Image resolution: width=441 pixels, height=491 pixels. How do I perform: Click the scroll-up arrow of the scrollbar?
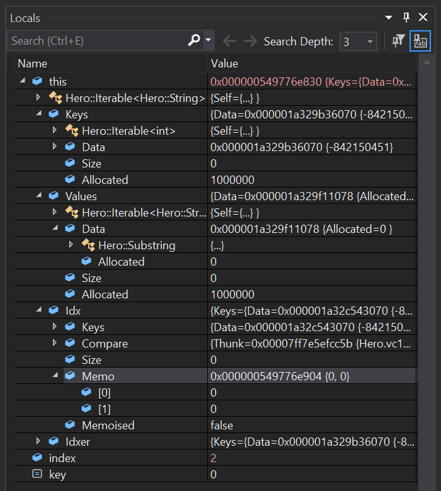[x=427, y=62]
